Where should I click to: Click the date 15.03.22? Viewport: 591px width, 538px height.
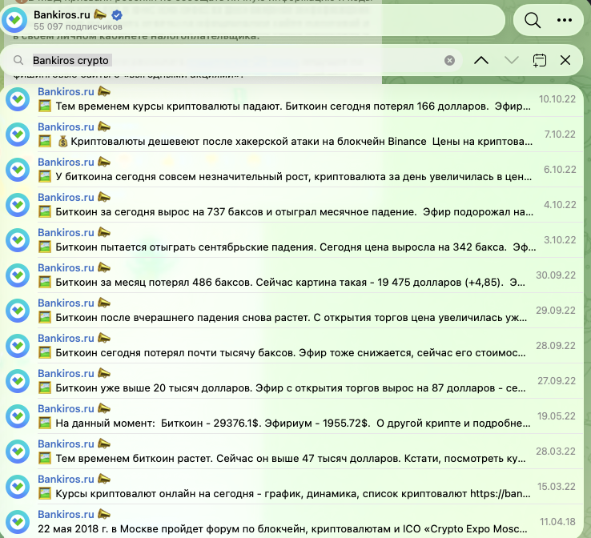(557, 487)
